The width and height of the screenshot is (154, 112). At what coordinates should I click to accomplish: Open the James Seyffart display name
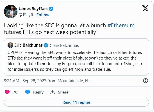tap(33, 9)
